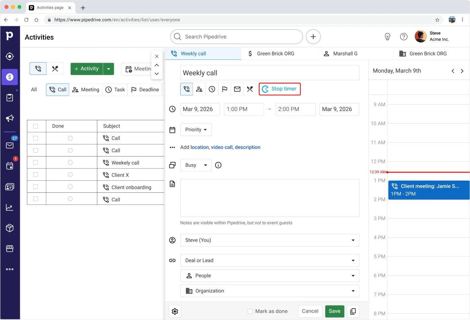Image resolution: width=470 pixels, height=320 pixels.
Task: Click the 1:00 PM start time field
Action: tap(244, 109)
